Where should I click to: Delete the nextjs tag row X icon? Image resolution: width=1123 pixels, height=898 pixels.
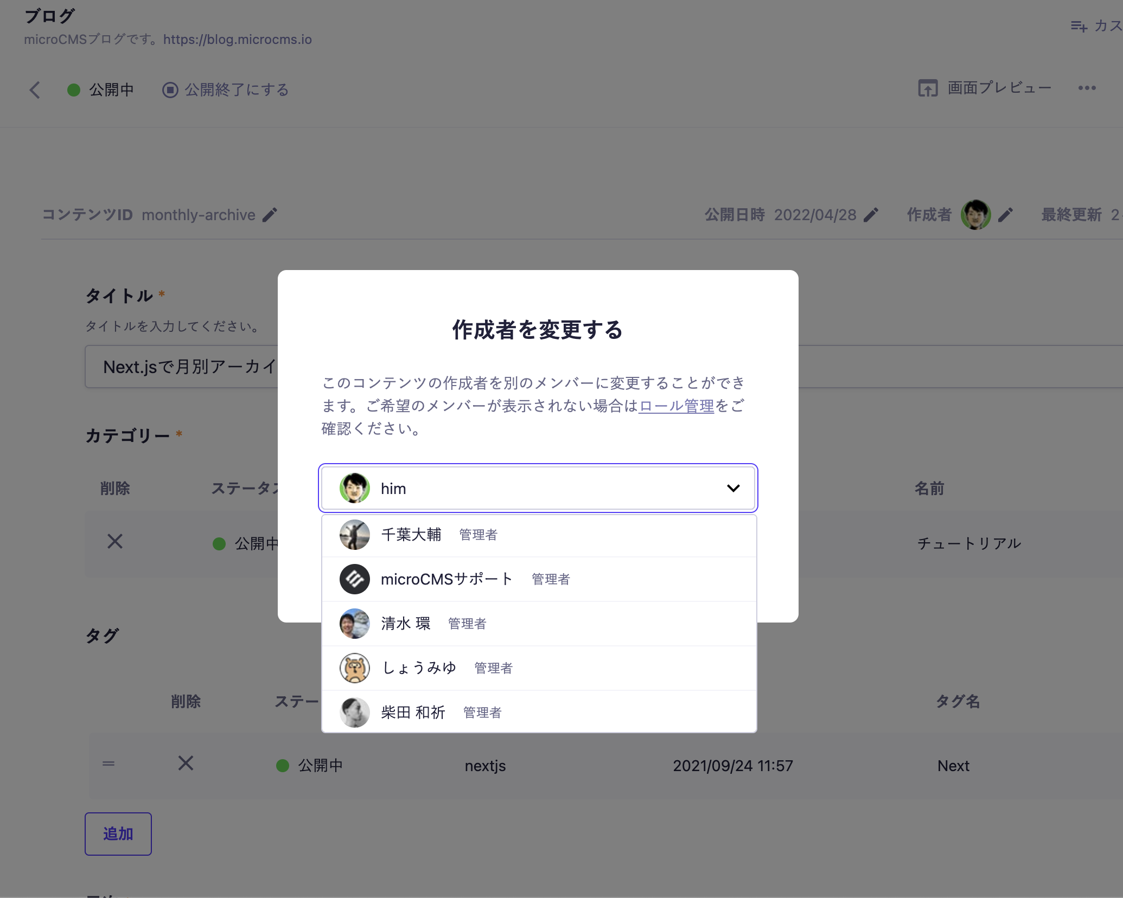(x=186, y=764)
